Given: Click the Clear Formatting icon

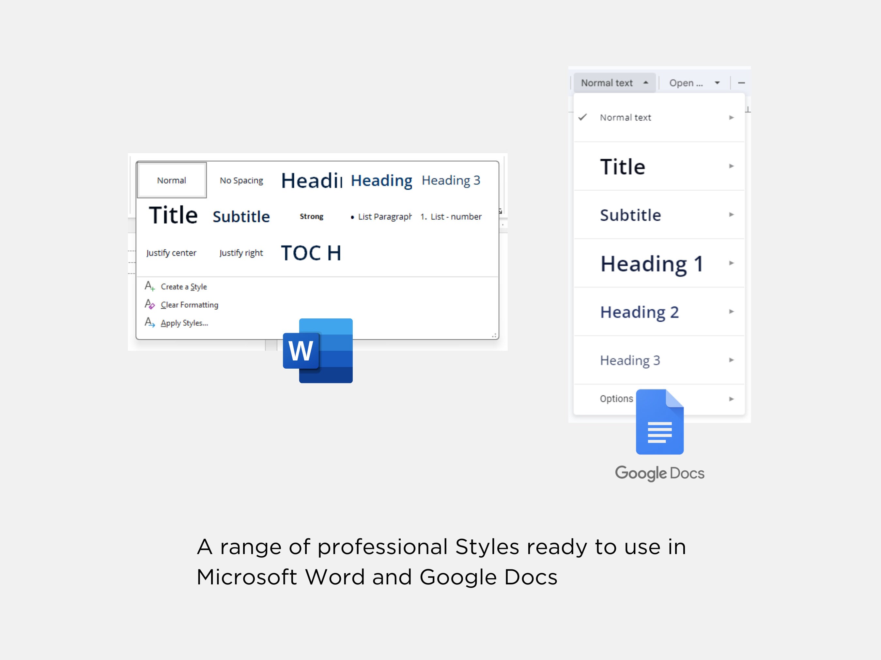Looking at the screenshot, I should click(150, 305).
